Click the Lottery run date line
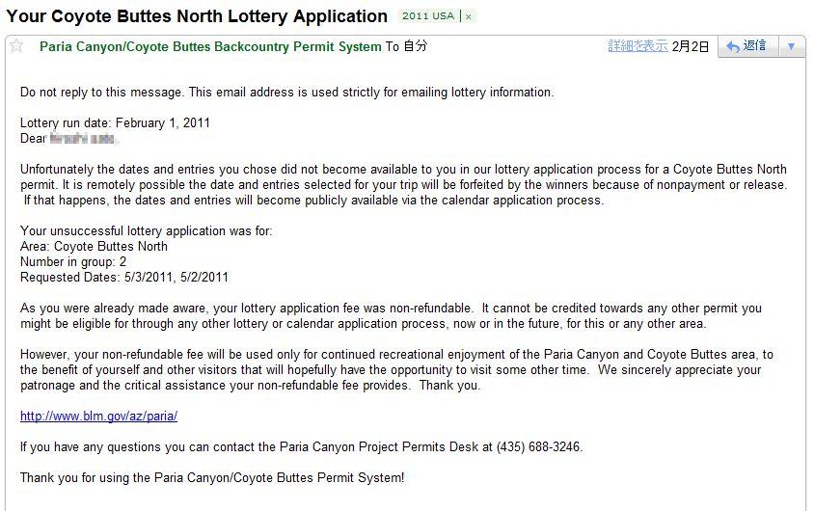Image resolution: width=814 pixels, height=511 pixels. [x=115, y=123]
